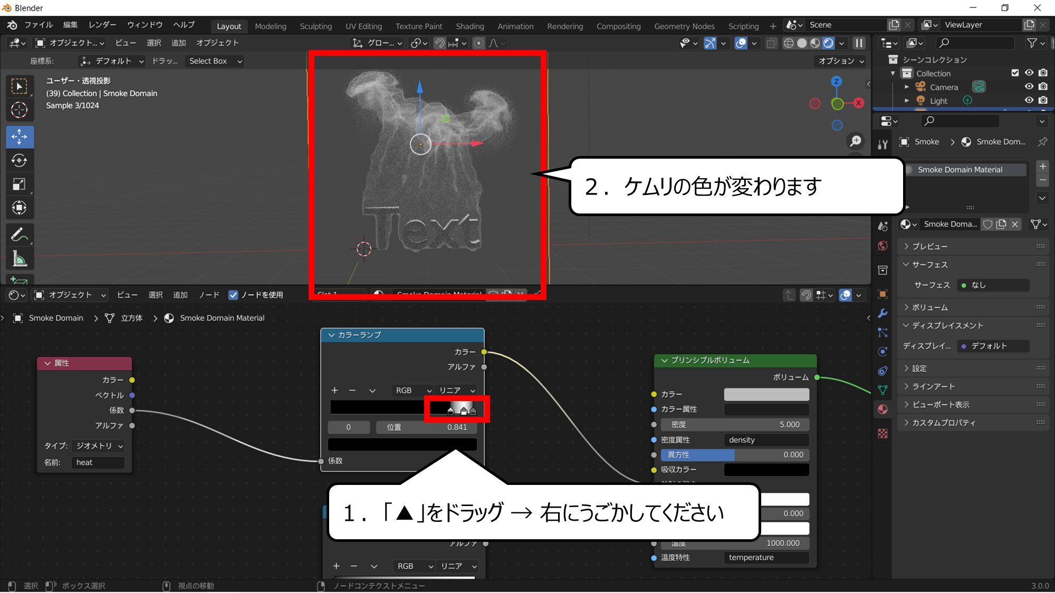This screenshot has width=1055, height=593.
Task: Disable Camera in renders
Action: click(x=1043, y=86)
